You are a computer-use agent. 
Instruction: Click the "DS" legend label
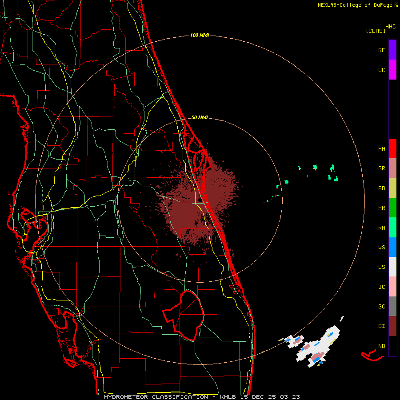[381, 267]
